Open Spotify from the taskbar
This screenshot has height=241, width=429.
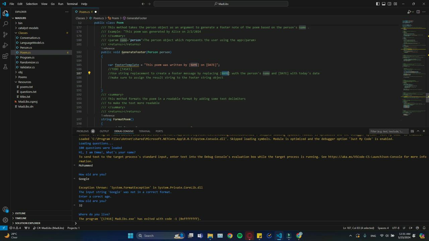click(x=240, y=236)
